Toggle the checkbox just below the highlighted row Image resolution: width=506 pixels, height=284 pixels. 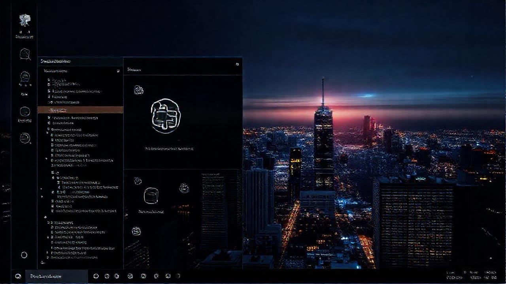click(x=49, y=118)
